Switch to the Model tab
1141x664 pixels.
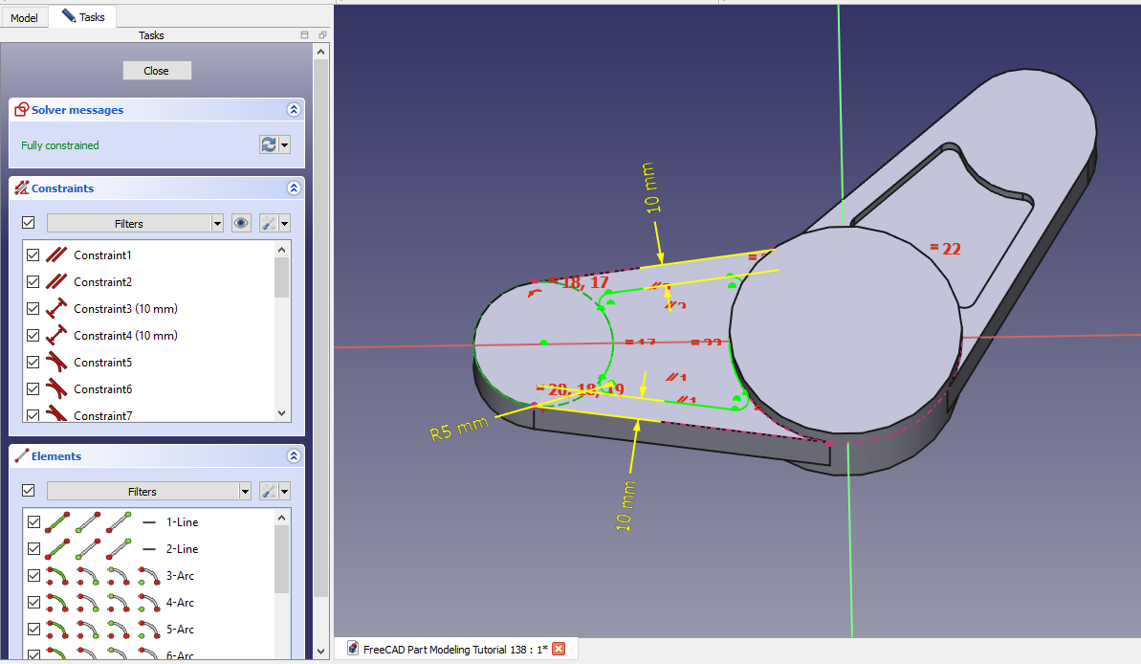[24, 17]
